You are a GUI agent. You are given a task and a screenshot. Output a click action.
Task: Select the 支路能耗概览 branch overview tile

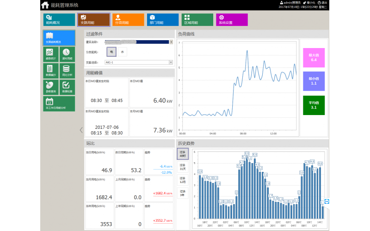[x=59, y=37]
